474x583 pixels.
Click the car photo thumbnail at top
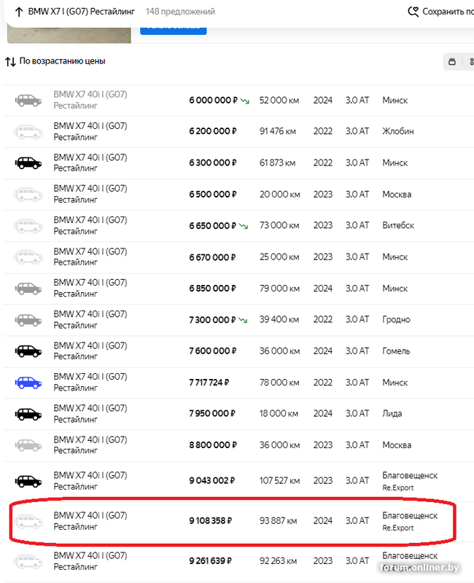(x=69, y=35)
